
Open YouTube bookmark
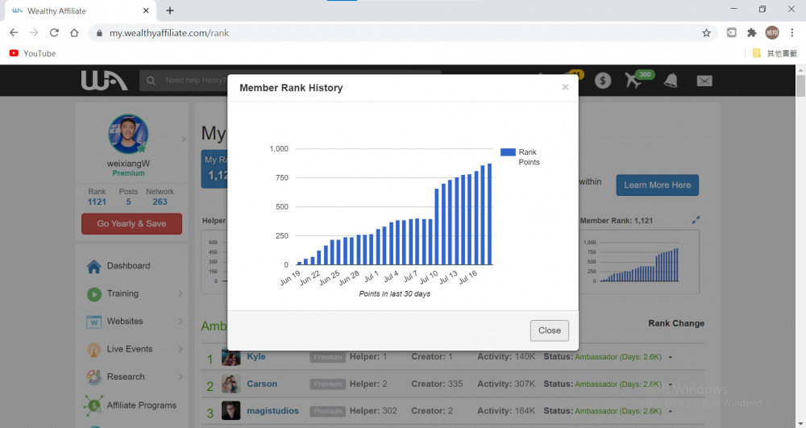32,53
